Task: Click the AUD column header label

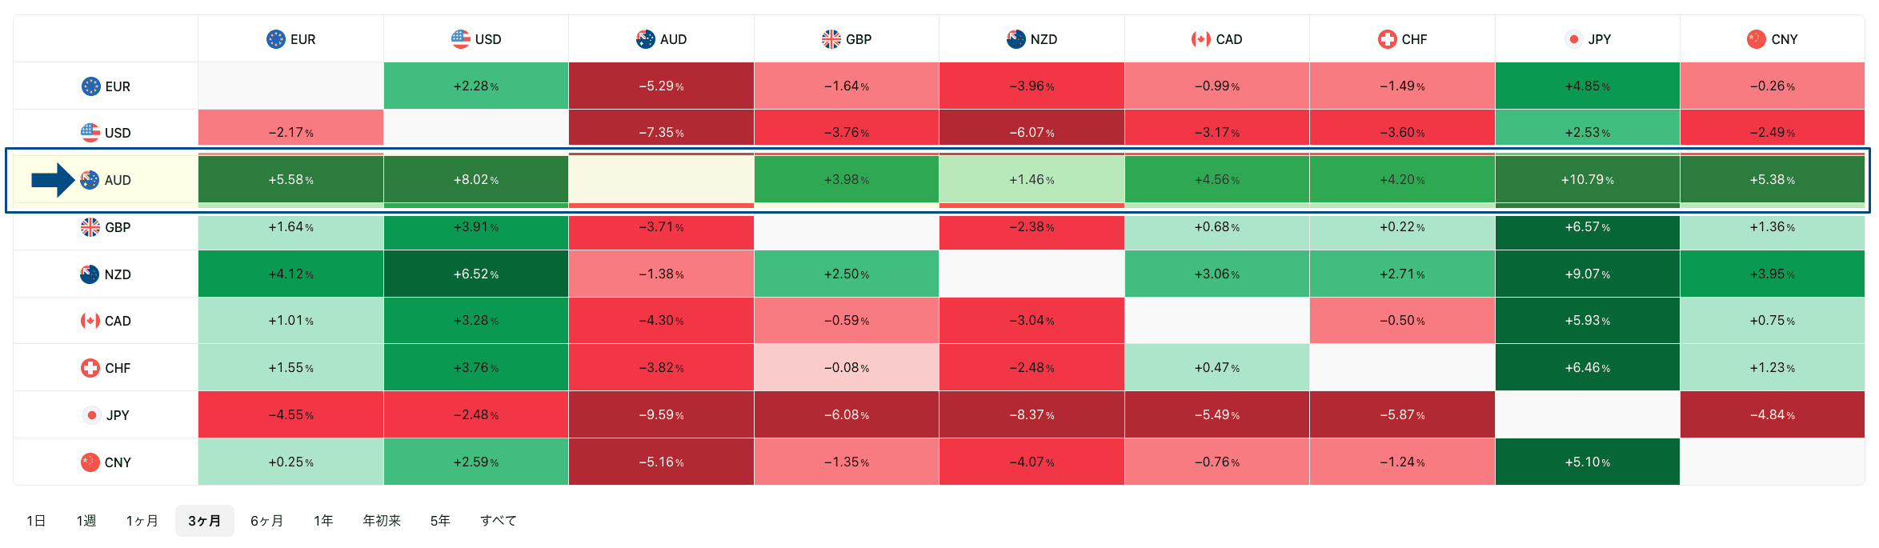Action: [673, 39]
